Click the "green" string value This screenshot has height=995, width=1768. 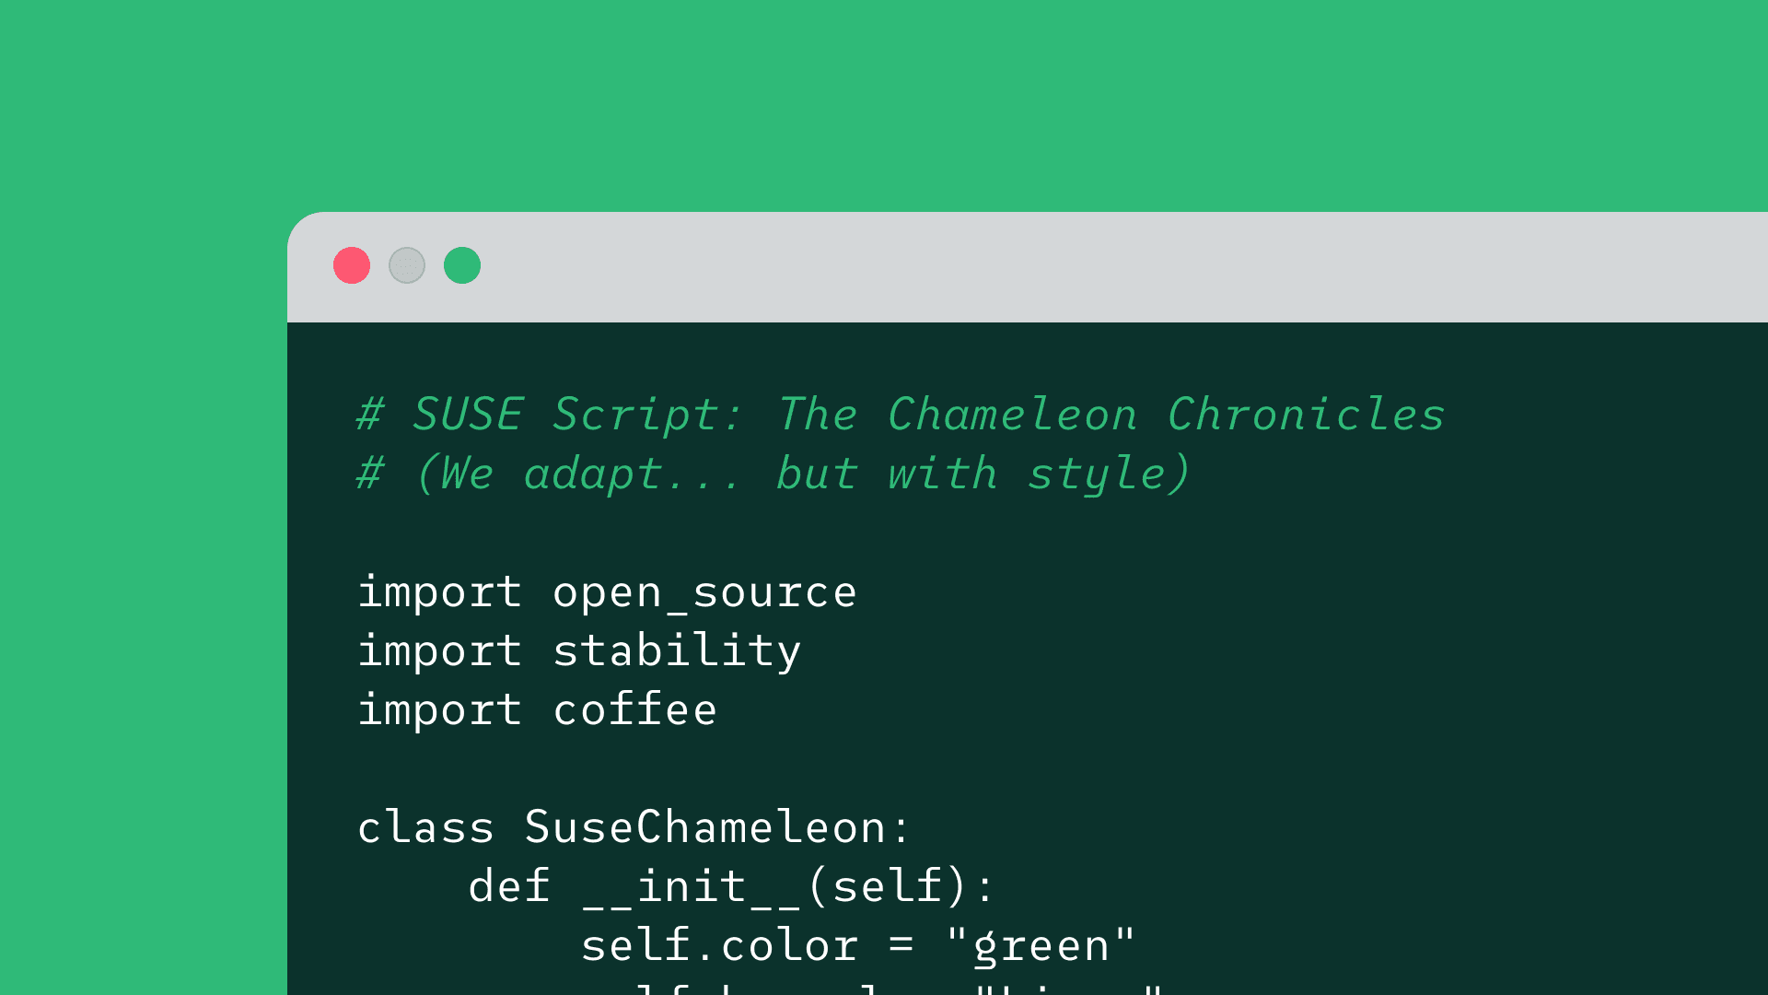(x=1041, y=946)
